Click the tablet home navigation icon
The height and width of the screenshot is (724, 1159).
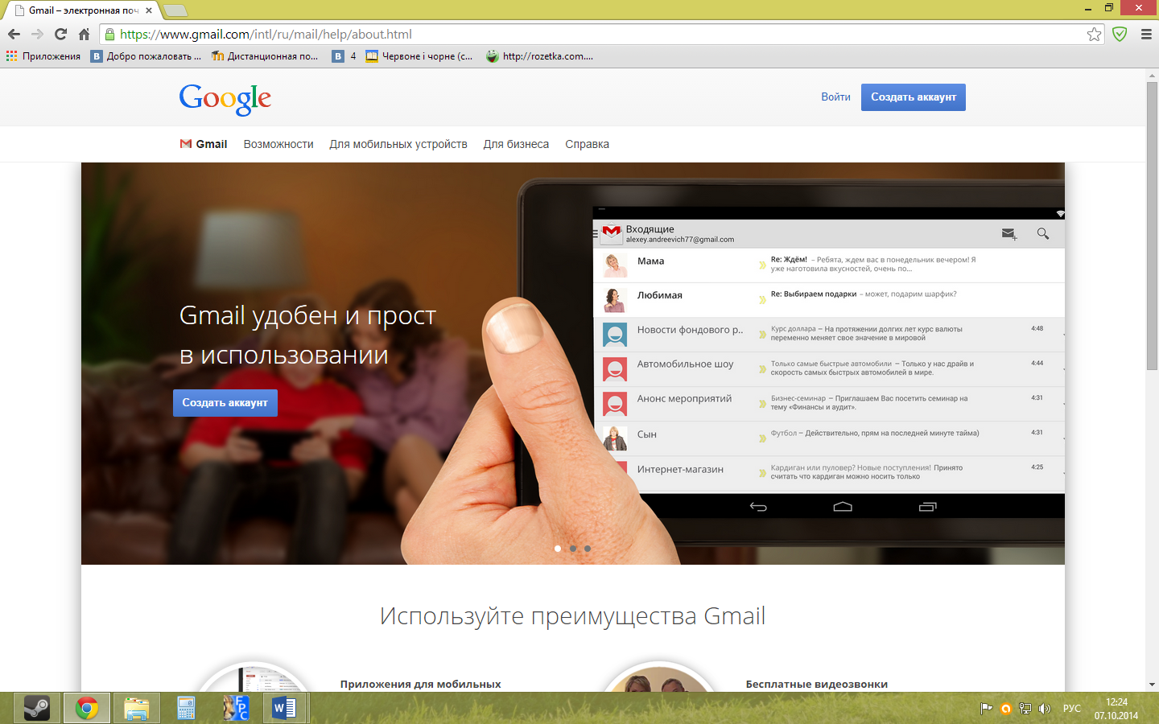843,507
